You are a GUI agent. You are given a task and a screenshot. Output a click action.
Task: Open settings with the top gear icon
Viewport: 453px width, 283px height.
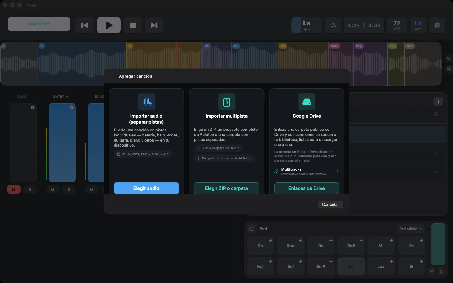[437, 25]
